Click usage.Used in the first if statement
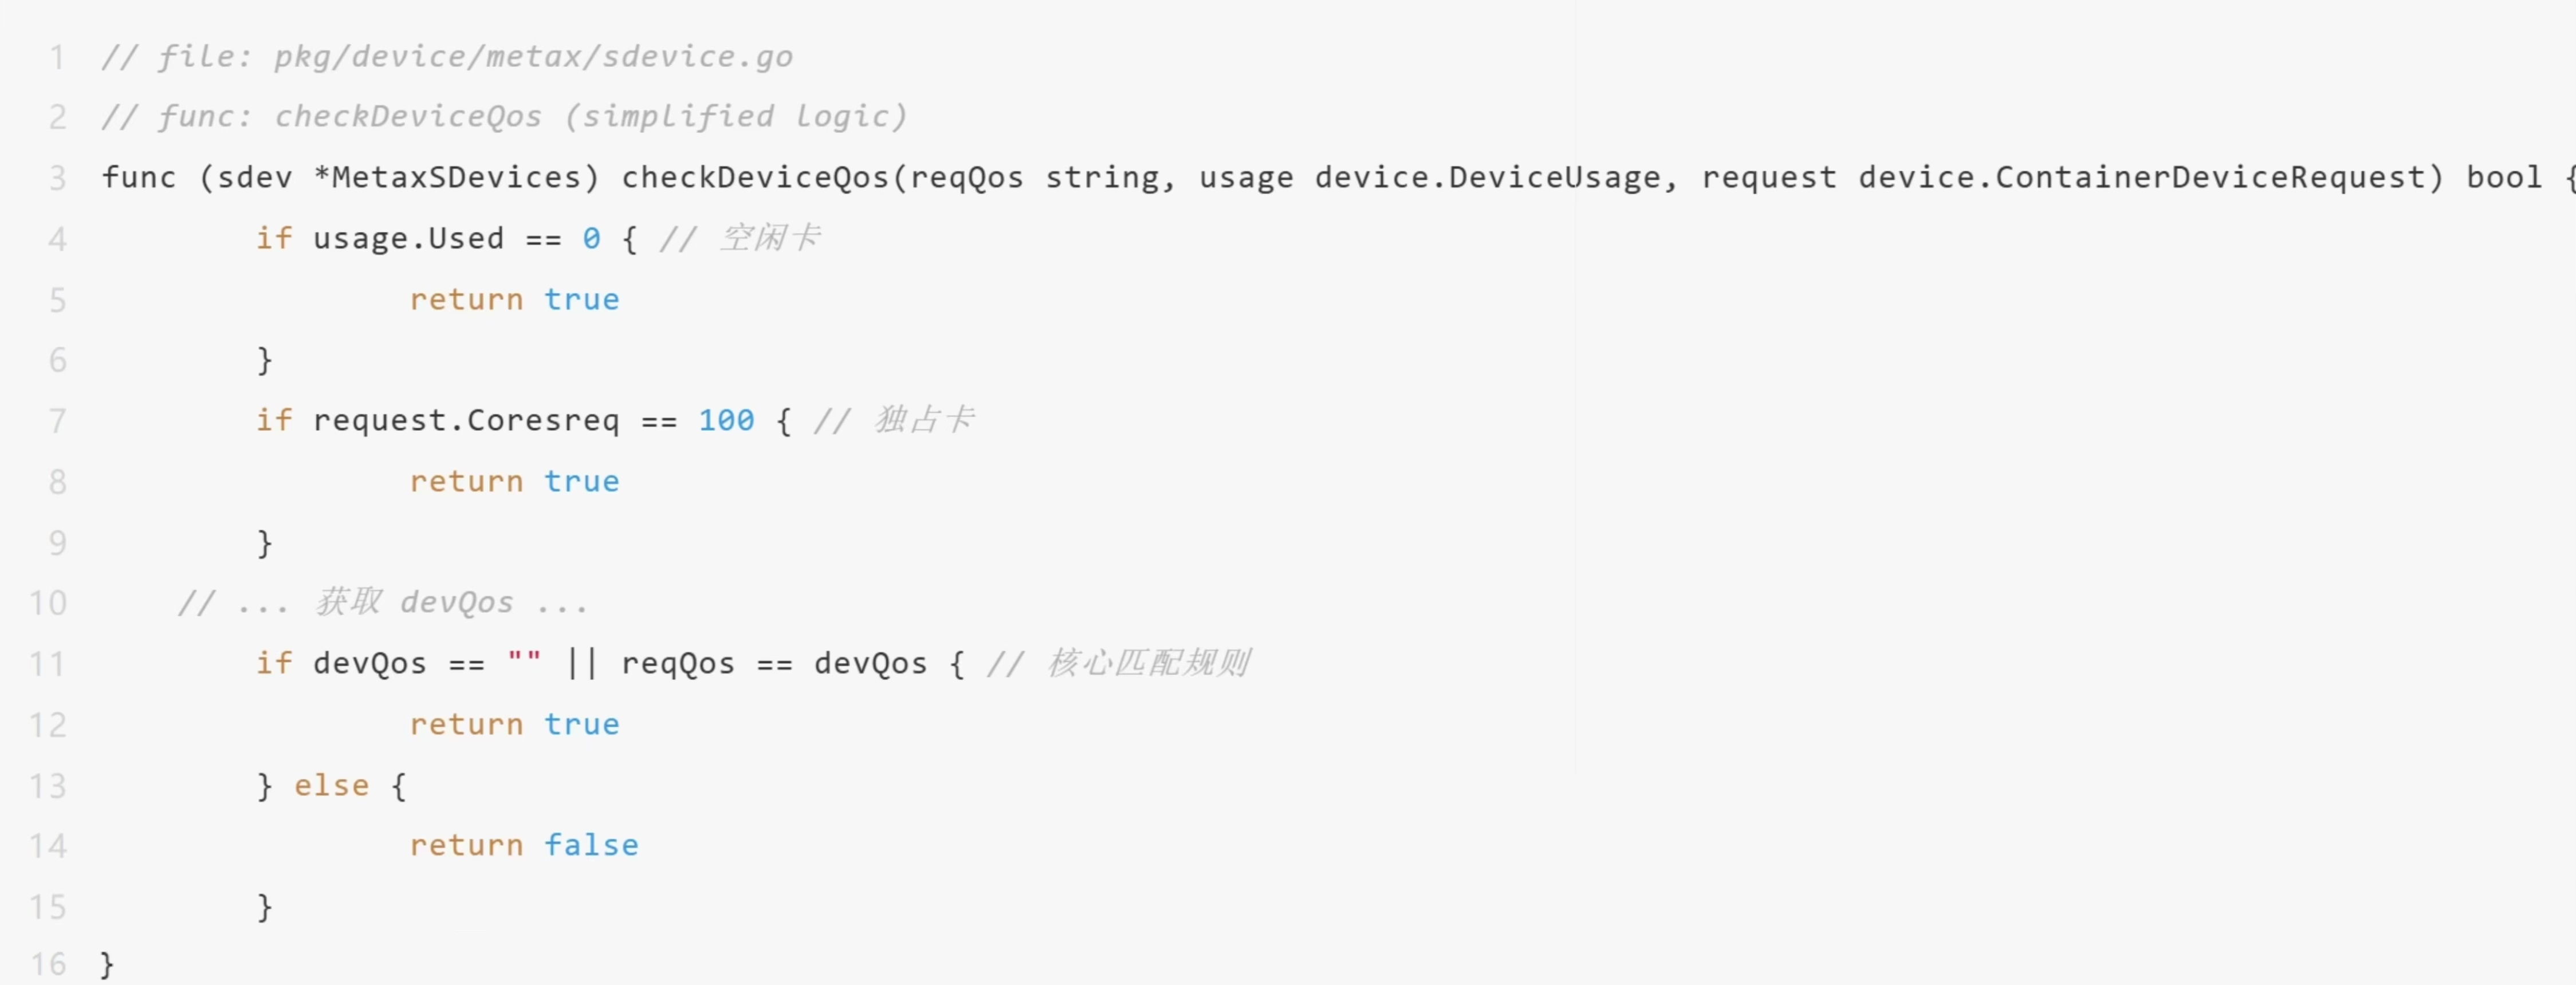 408,239
